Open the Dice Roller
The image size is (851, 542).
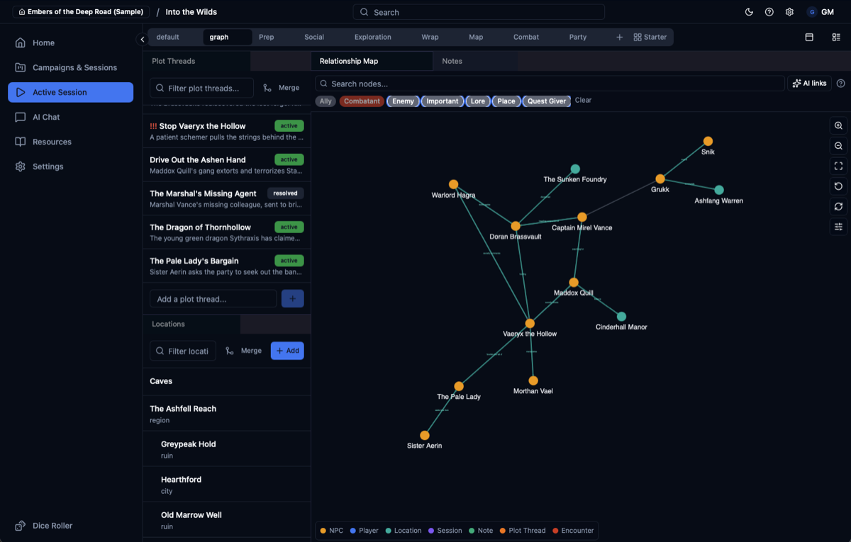(44, 526)
